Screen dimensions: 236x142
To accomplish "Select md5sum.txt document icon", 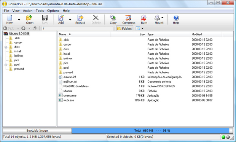I will pos(61,82).
